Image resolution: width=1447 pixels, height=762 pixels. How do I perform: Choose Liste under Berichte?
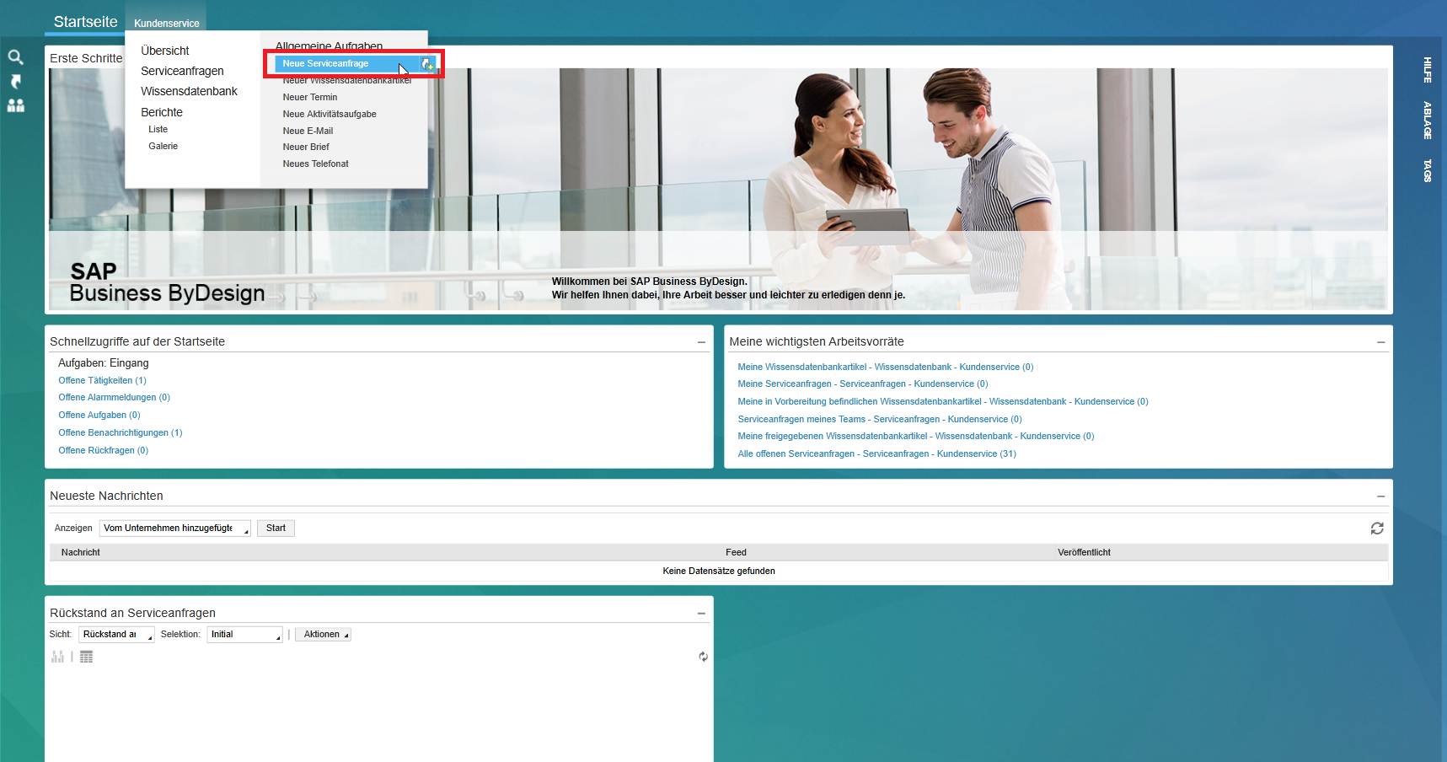(x=158, y=129)
